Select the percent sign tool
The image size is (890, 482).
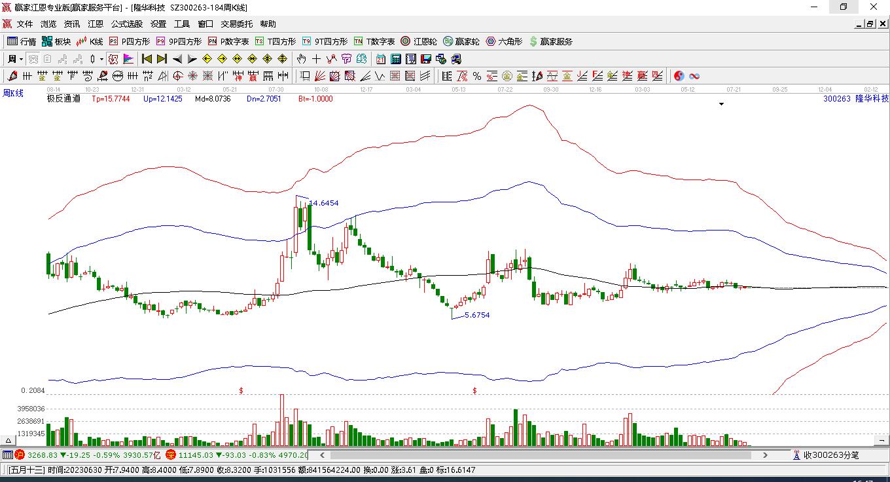point(477,76)
